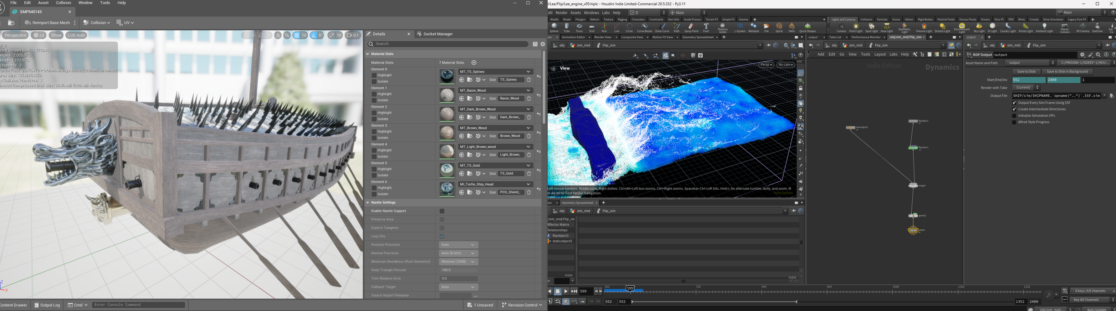Click frame 599 marker on timeline
The width and height of the screenshot is (1116, 311).
630,288
